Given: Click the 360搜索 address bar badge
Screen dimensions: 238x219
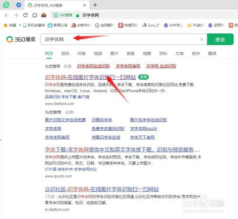Looking at the screenshot, I should coord(63,15).
